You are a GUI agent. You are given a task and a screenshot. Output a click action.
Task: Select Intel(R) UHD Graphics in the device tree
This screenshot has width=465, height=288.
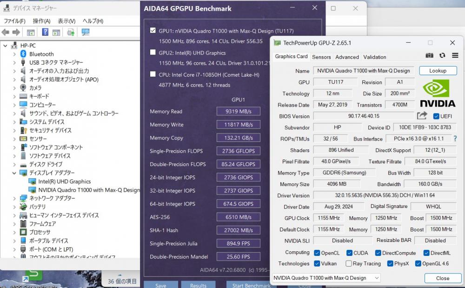pos(64,181)
